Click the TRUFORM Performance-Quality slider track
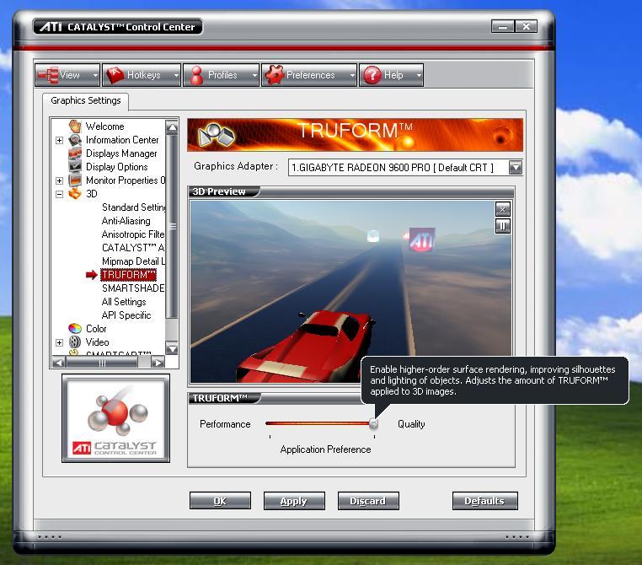642x565 pixels. [x=318, y=423]
